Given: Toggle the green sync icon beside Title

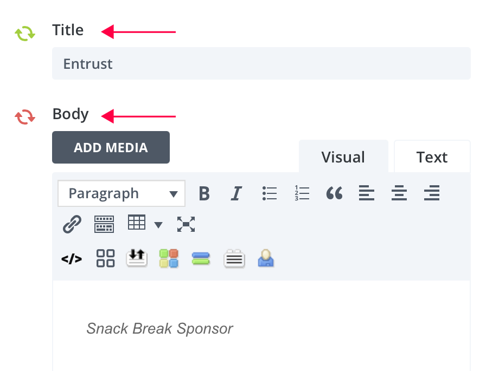Looking at the screenshot, I should (25, 34).
